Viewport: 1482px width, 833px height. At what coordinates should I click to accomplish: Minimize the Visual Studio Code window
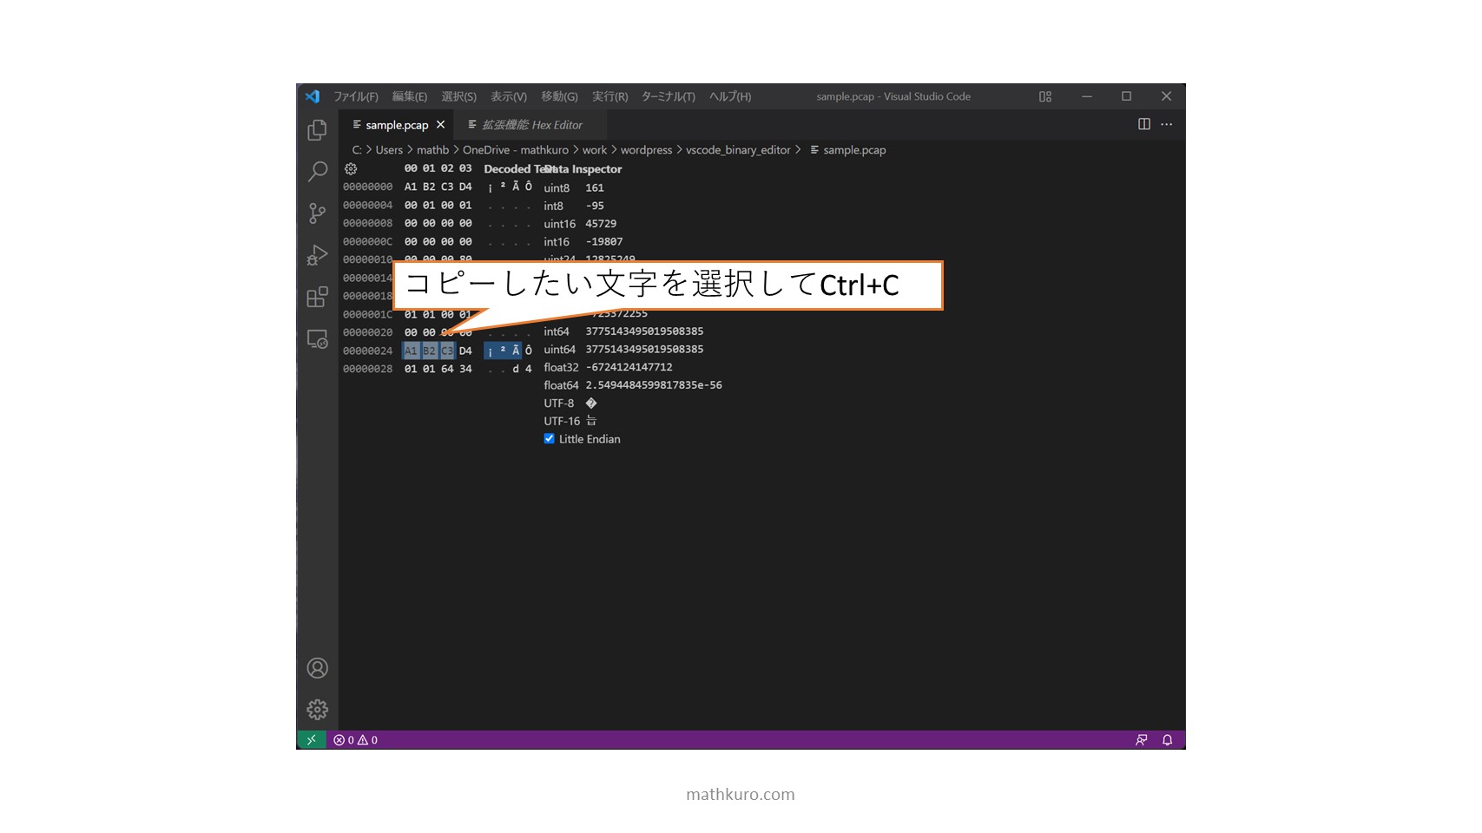pyautogui.click(x=1086, y=96)
